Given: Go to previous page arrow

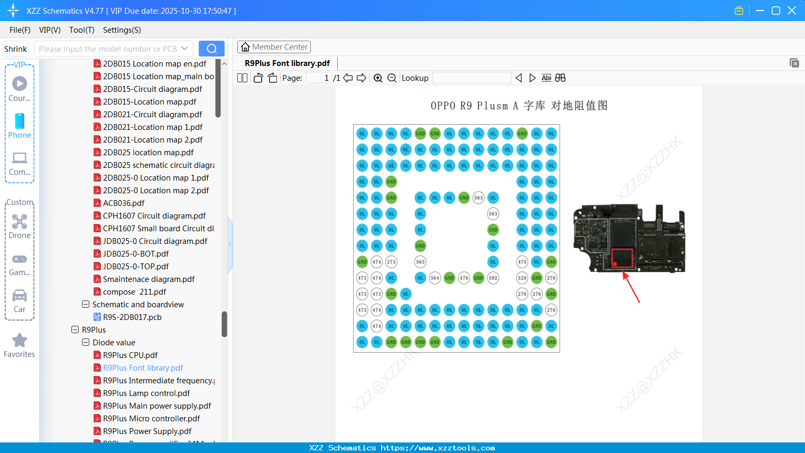Looking at the screenshot, I should click(x=348, y=78).
